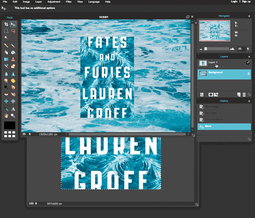The width and height of the screenshot is (255, 218).
Task: Select the Pinch tool
Action: click(x=13, y=101)
